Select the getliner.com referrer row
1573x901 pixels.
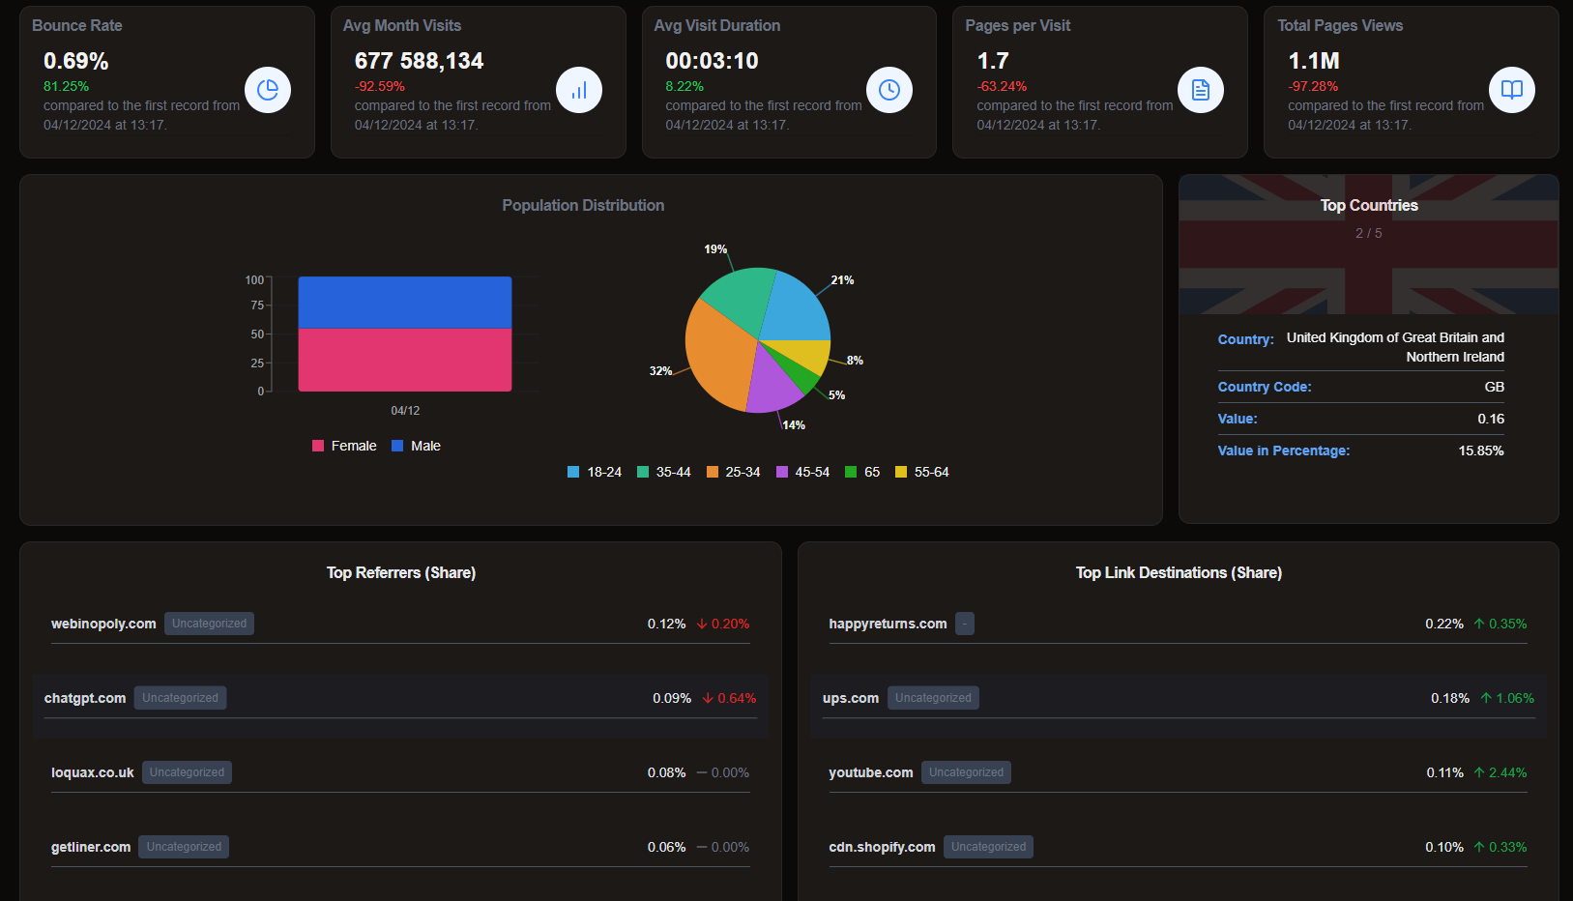pos(400,847)
